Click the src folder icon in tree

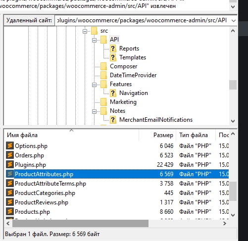tap(94, 31)
